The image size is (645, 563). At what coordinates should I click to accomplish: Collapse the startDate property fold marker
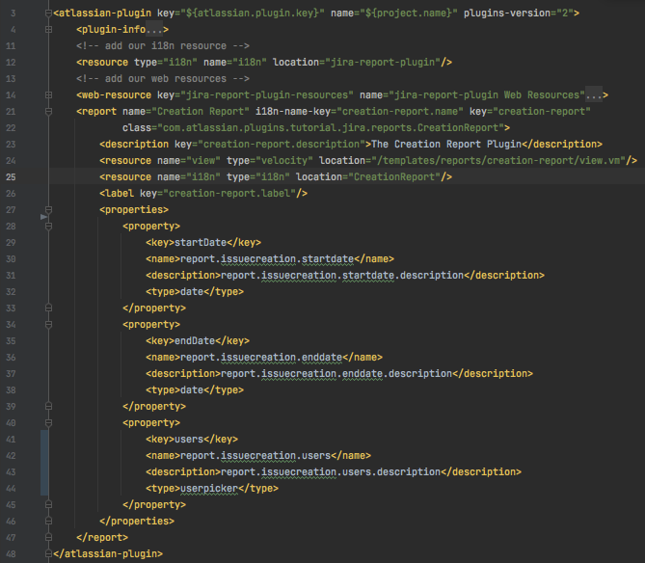(48, 227)
